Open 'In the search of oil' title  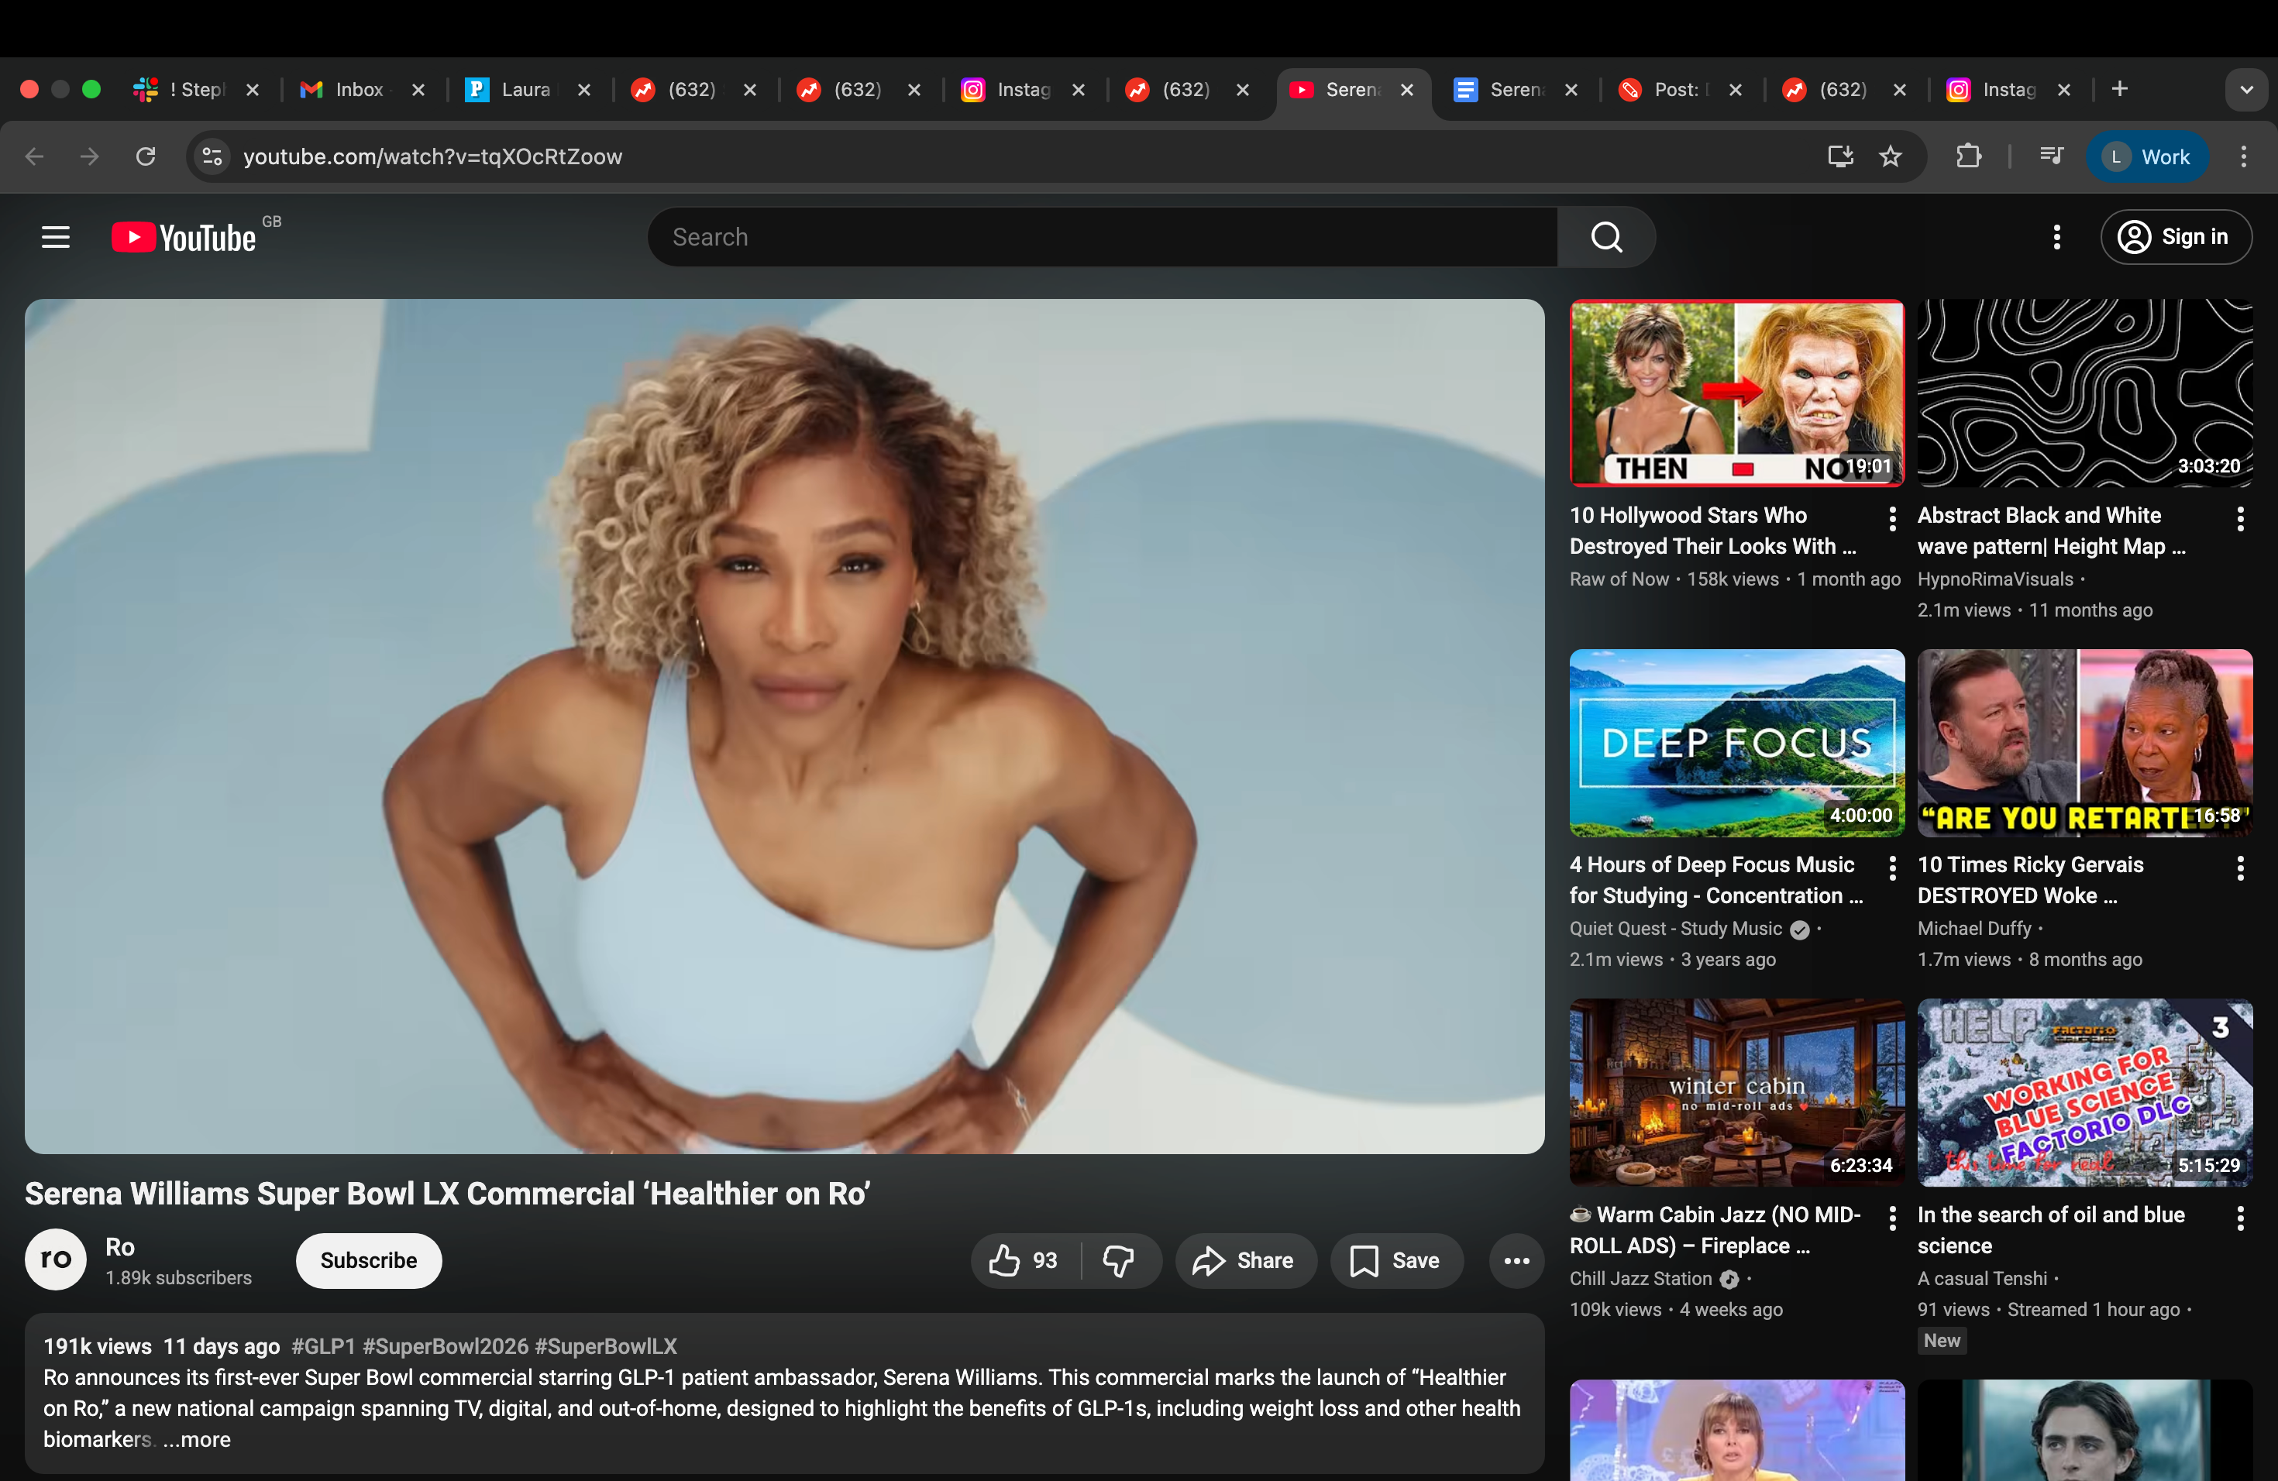pyautogui.click(x=2051, y=1229)
